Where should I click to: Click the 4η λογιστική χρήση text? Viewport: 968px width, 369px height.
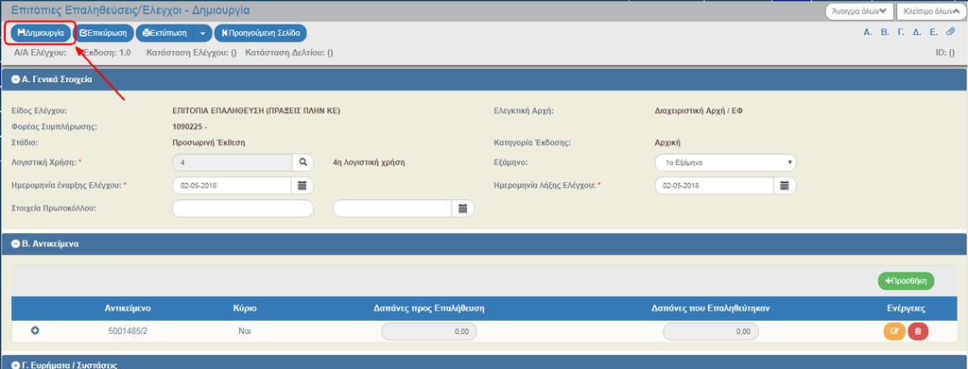[x=371, y=162]
